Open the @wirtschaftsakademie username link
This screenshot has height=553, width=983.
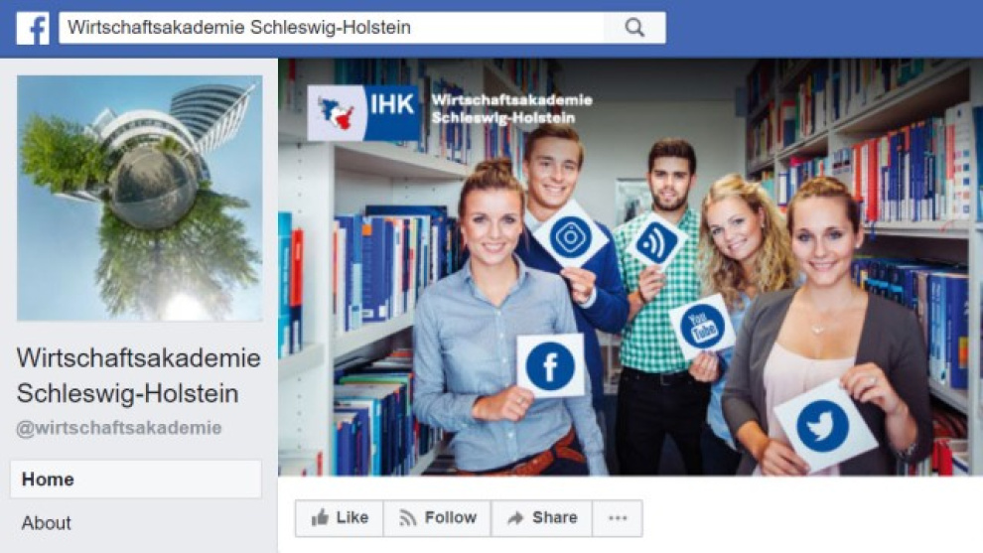tap(119, 428)
